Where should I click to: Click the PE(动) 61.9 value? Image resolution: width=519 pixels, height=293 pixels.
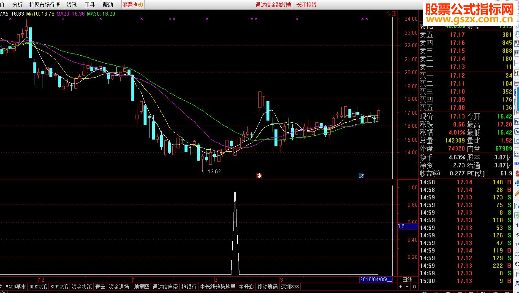(x=506, y=173)
